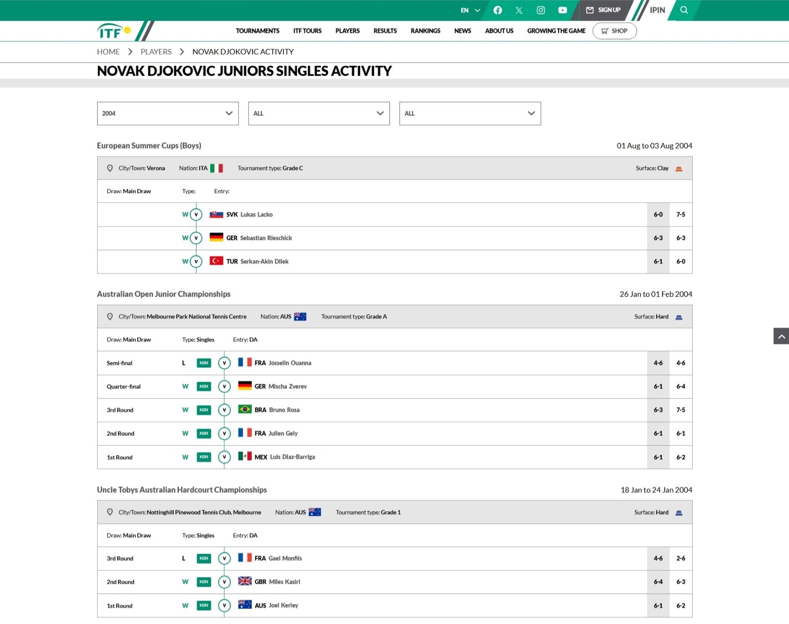This screenshot has height=624, width=789.
Task: Click the date 01 Aug to 03 Aug 2004
Action: 654,146
